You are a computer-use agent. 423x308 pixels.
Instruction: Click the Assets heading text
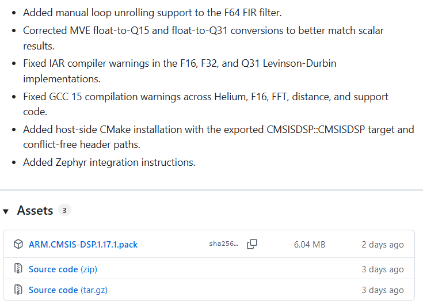point(35,211)
